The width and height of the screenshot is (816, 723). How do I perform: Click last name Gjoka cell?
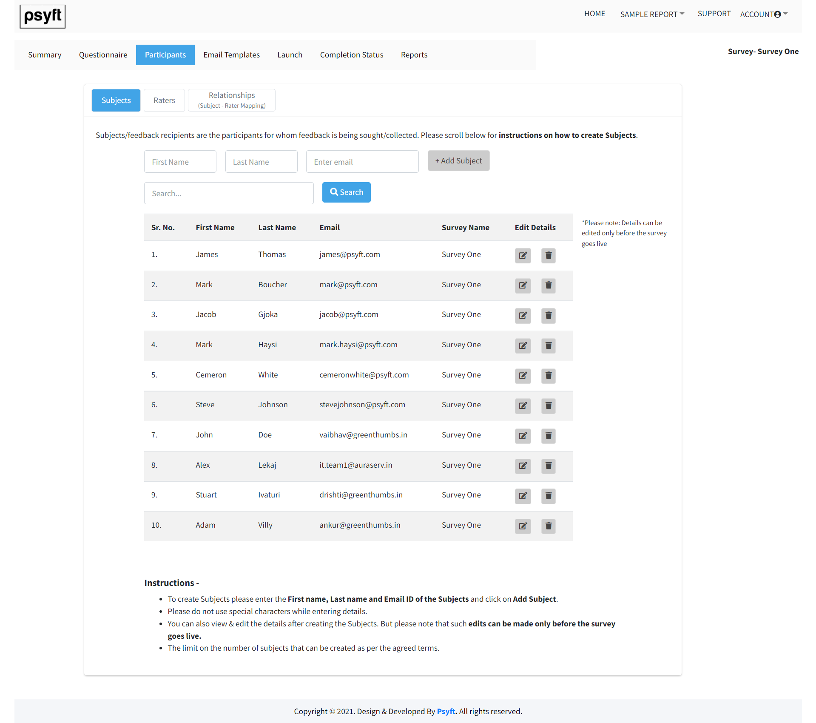click(268, 314)
